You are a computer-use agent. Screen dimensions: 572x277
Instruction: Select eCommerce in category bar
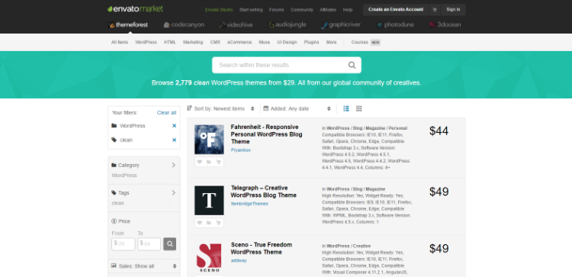[x=239, y=42]
